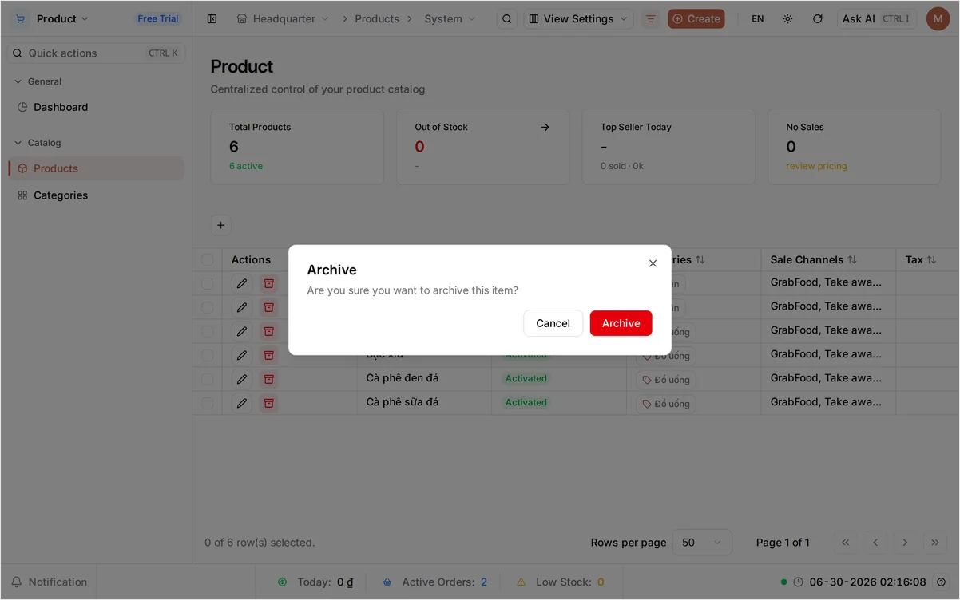Open the Dashboard sidebar item
Image resolution: width=960 pixels, height=600 pixels.
[x=96, y=107]
